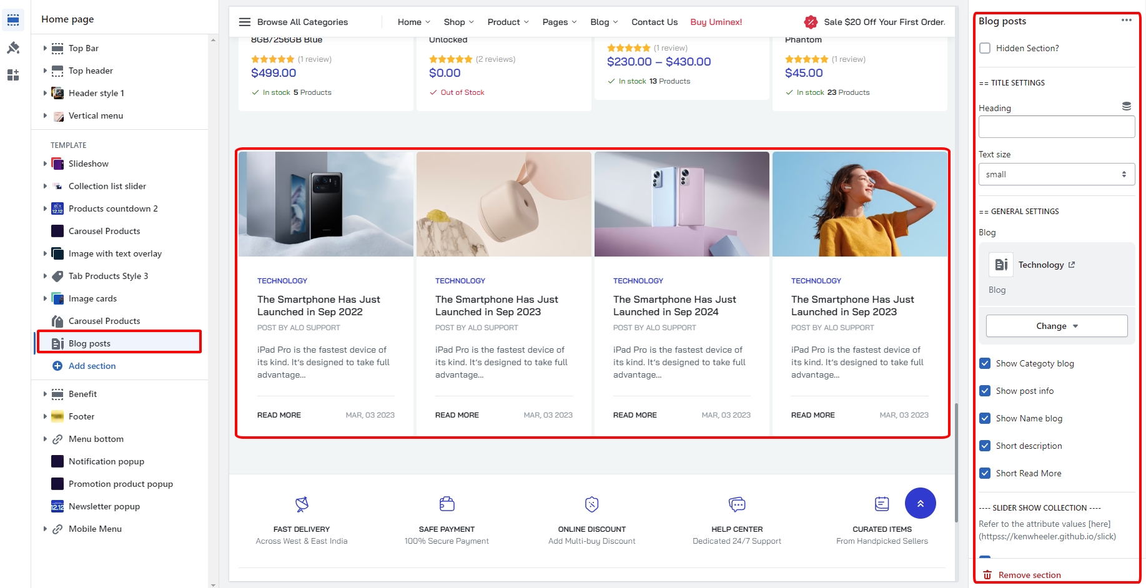
Task: Open the theme settings paintbrush icon
Action: pos(13,47)
